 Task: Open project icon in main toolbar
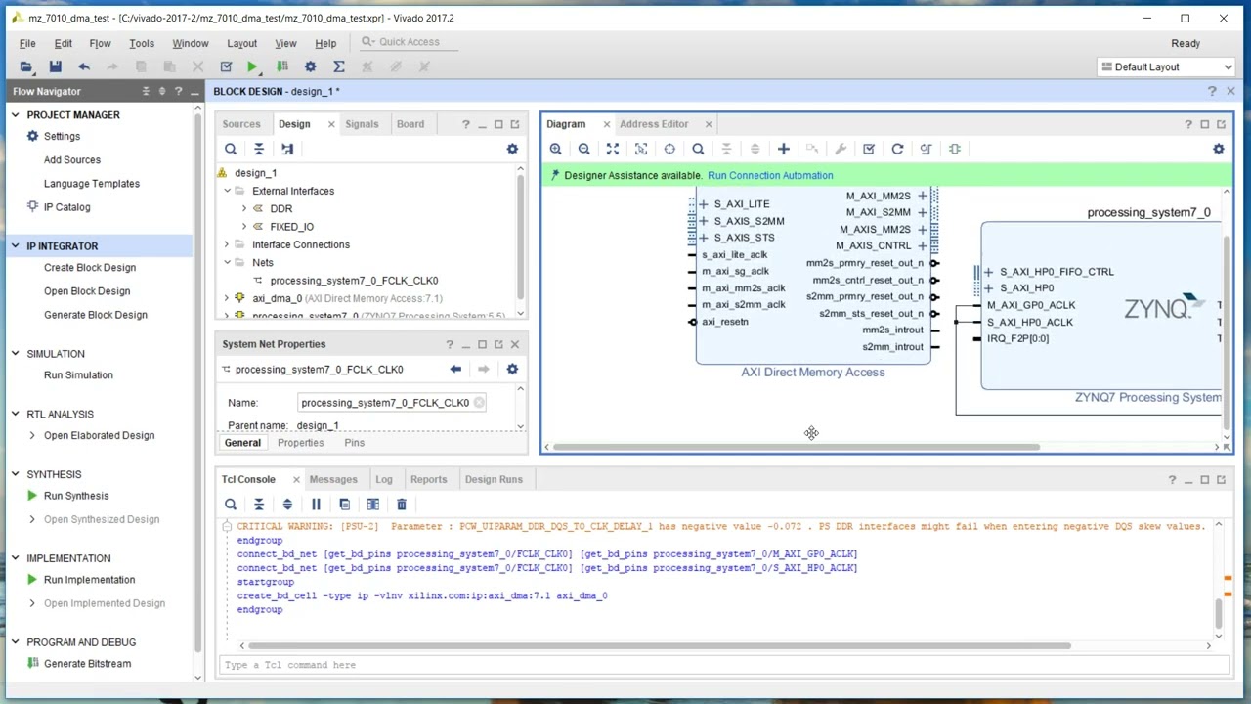pos(26,66)
